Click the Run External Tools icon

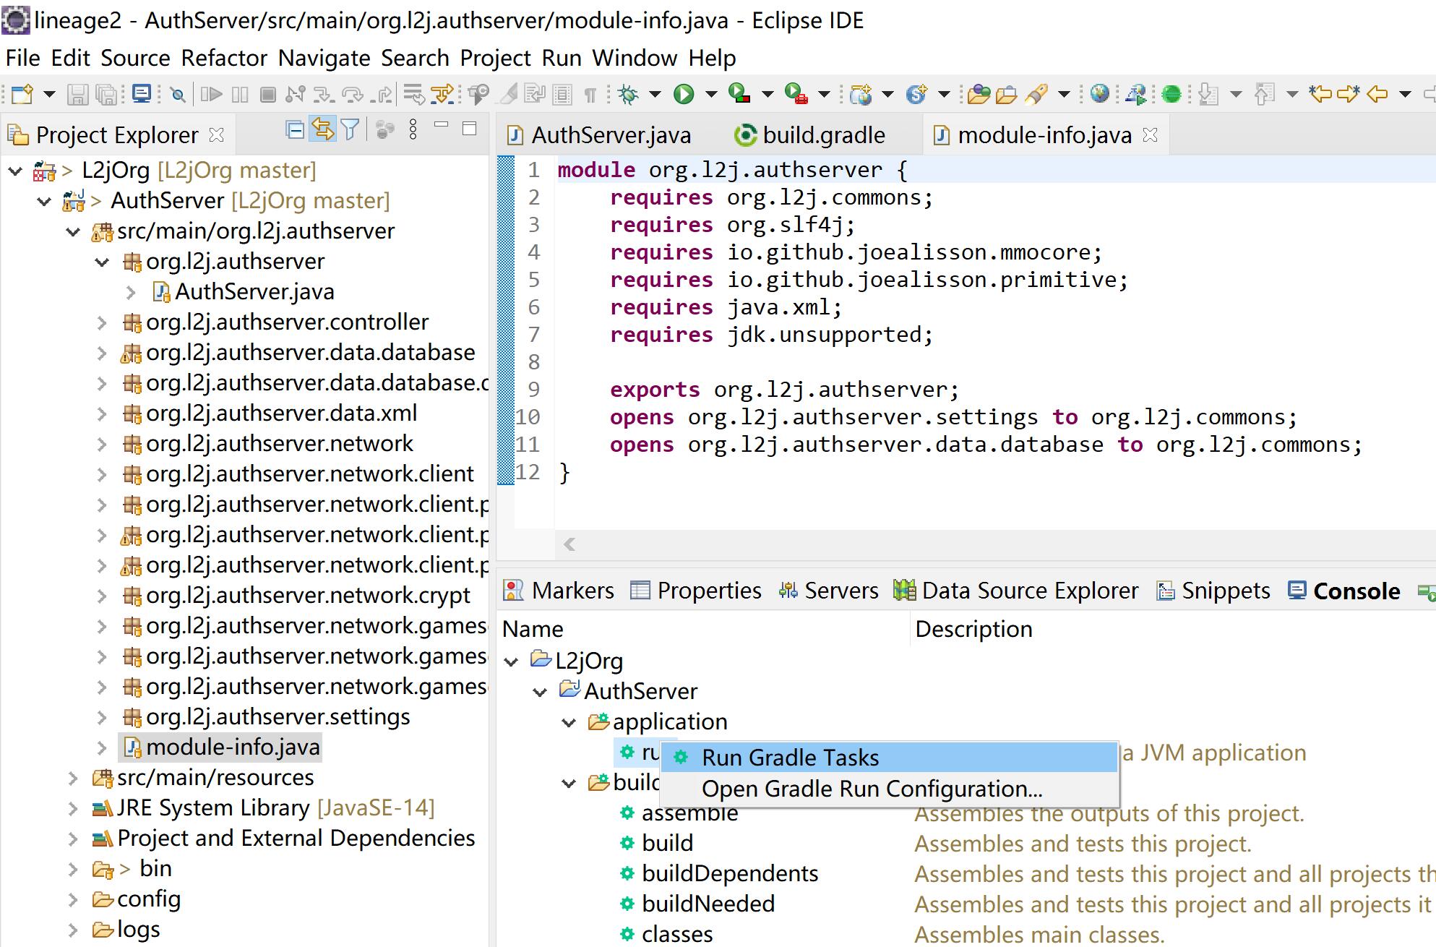(796, 94)
